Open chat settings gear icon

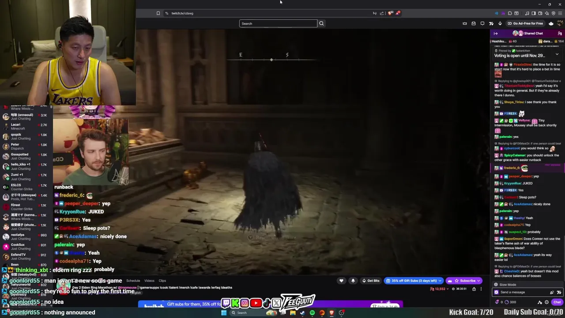click(x=546, y=302)
